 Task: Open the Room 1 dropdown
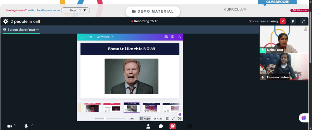coord(76,10)
